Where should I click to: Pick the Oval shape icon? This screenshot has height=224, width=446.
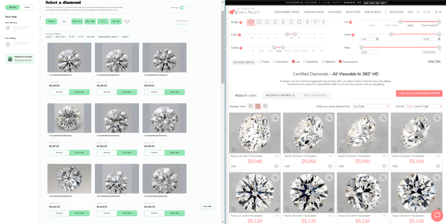click(283, 22)
